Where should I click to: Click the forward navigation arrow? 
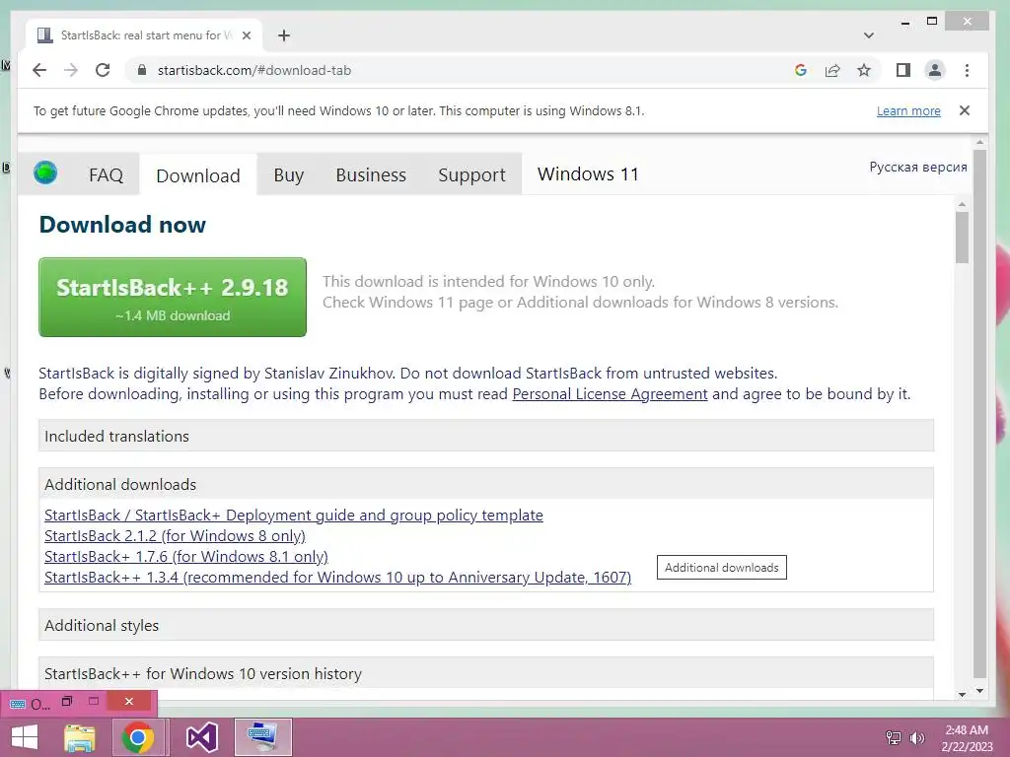click(x=71, y=70)
